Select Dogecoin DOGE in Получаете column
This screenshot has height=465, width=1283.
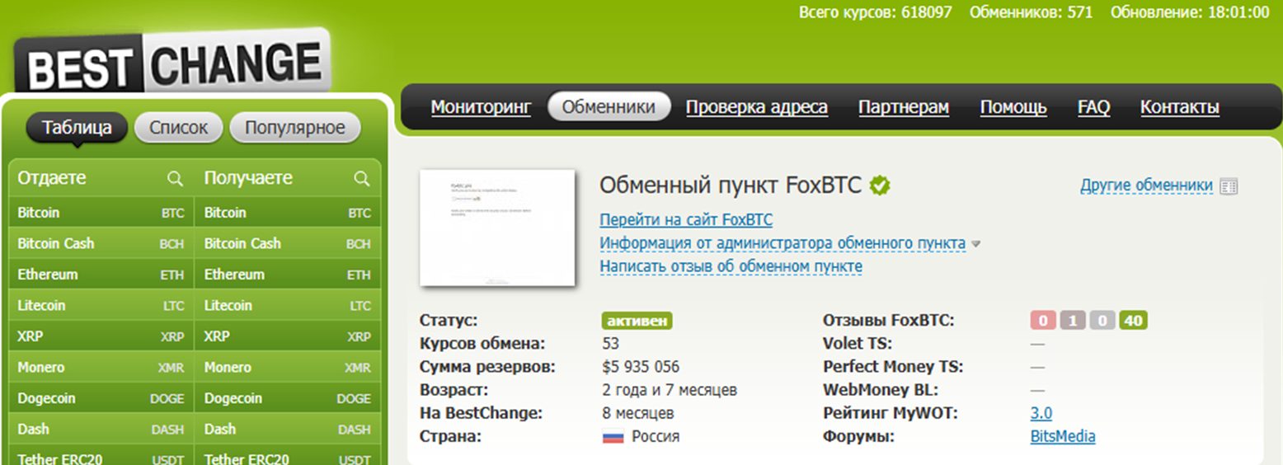pyautogui.click(x=288, y=398)
